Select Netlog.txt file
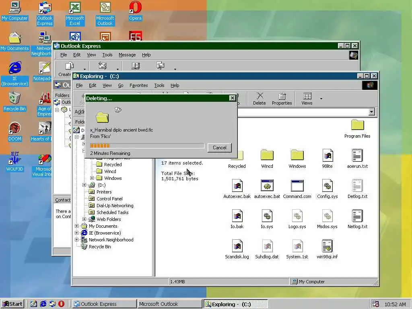 coord(357,219)
